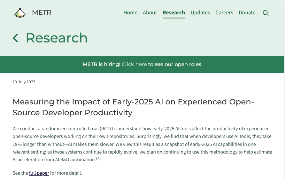Select the Research navigation tab
The height and width of the screenshot is (181, 285).
[173, 12]
